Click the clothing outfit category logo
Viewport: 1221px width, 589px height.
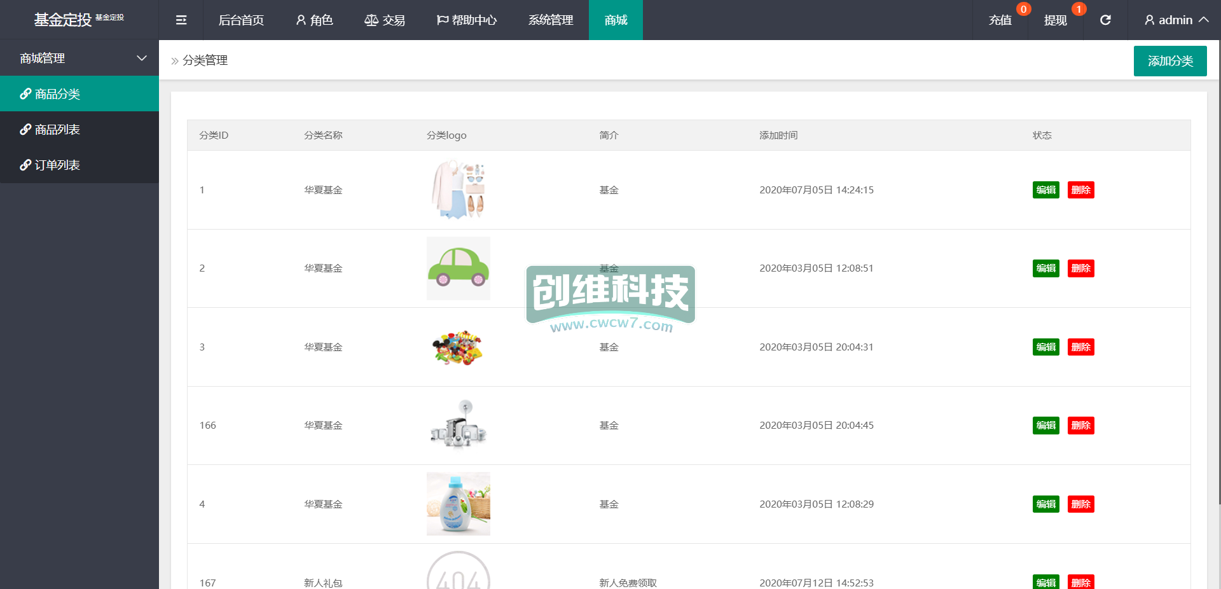coord(458,190)
